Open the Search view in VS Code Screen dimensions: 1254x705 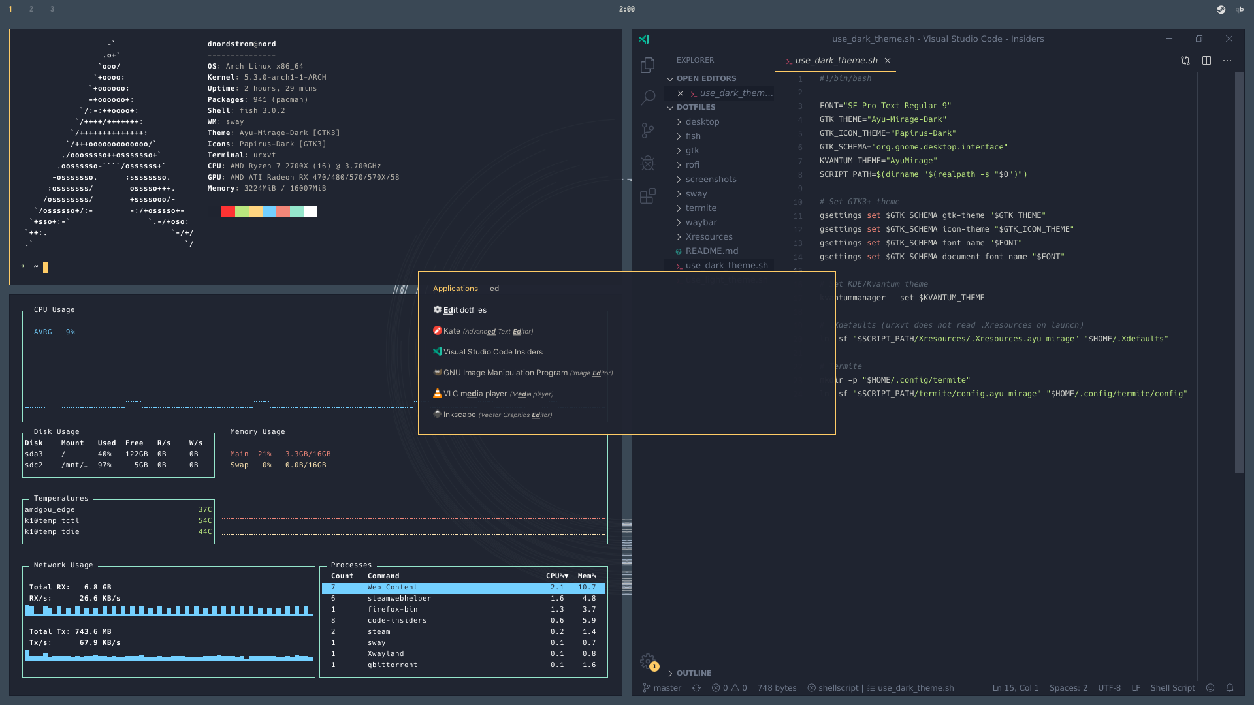(x=647, y=98)
